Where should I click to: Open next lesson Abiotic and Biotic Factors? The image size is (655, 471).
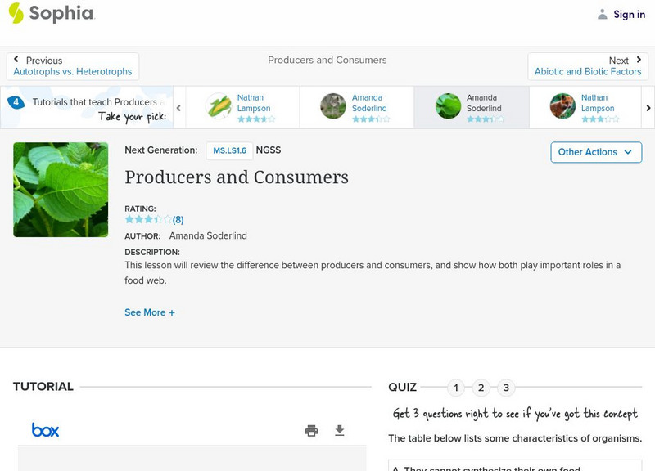pyautogui.click(x=588, y=66)
